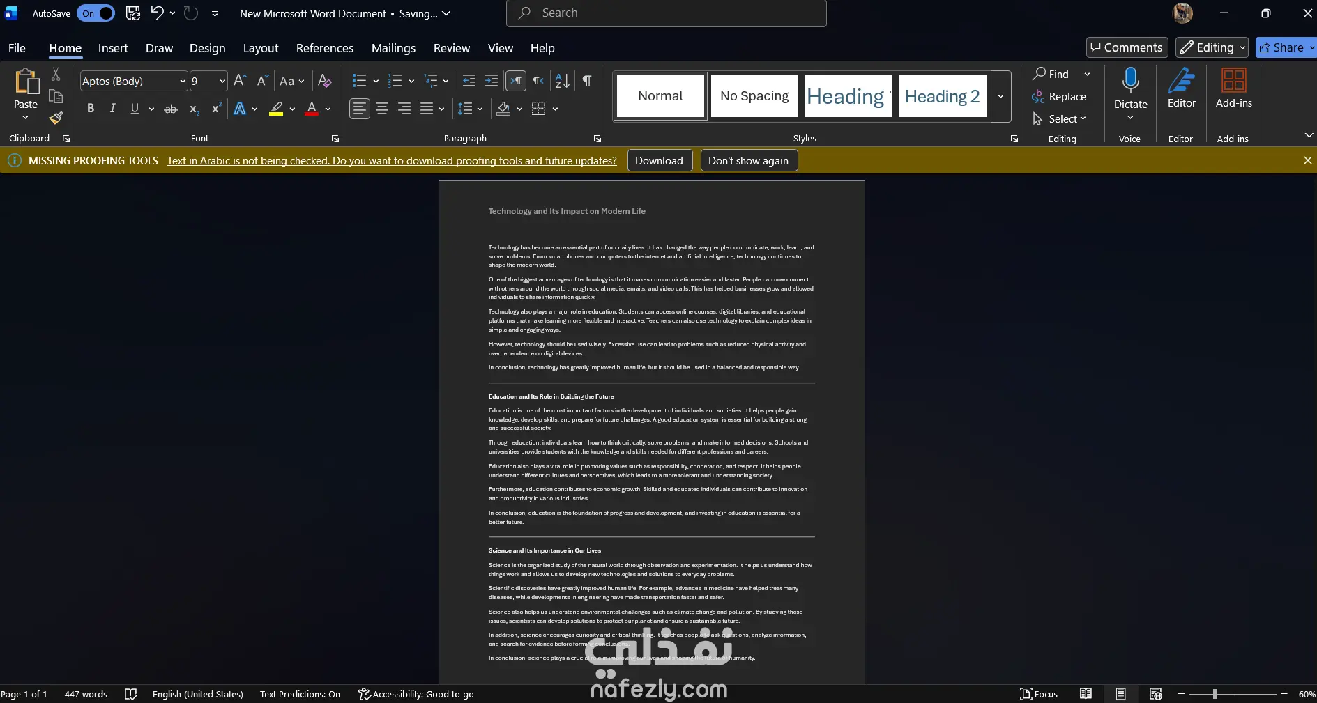
Task: Click the Copy icon
Action: pyautogui.click(x=56, y=96)
